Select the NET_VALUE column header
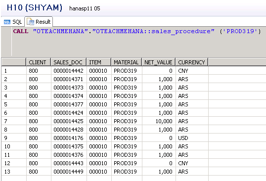 (159, 62)
